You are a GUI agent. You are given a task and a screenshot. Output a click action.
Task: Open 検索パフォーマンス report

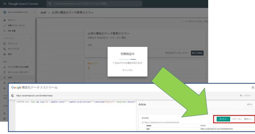click(16, 25)
